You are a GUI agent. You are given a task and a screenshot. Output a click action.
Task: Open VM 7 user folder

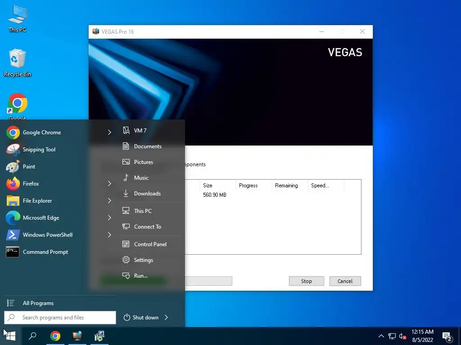[x=150, y=131]
